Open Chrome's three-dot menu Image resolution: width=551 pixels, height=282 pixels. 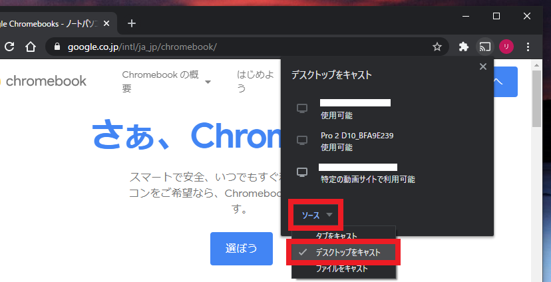[x=528, y=47]
